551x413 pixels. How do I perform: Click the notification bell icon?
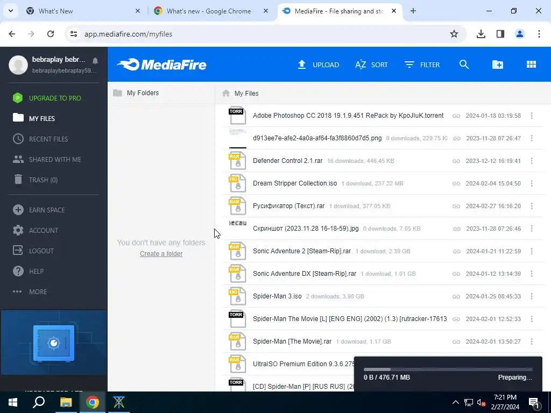95,61
